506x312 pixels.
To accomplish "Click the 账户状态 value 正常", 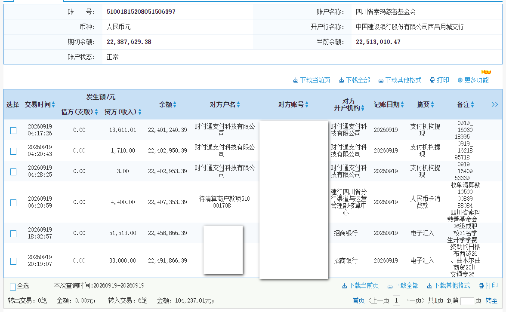I will (113, 57).
